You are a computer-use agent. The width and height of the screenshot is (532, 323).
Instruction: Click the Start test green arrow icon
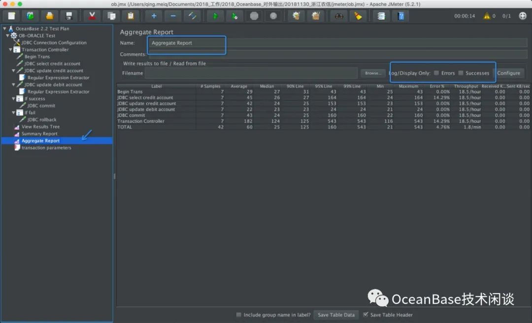(x=215, y=16)
